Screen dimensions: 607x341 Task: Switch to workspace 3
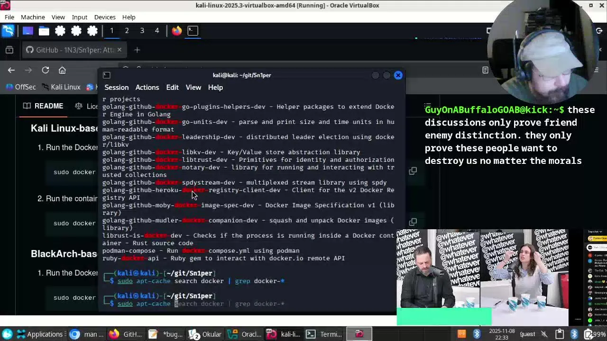(142, 31)
